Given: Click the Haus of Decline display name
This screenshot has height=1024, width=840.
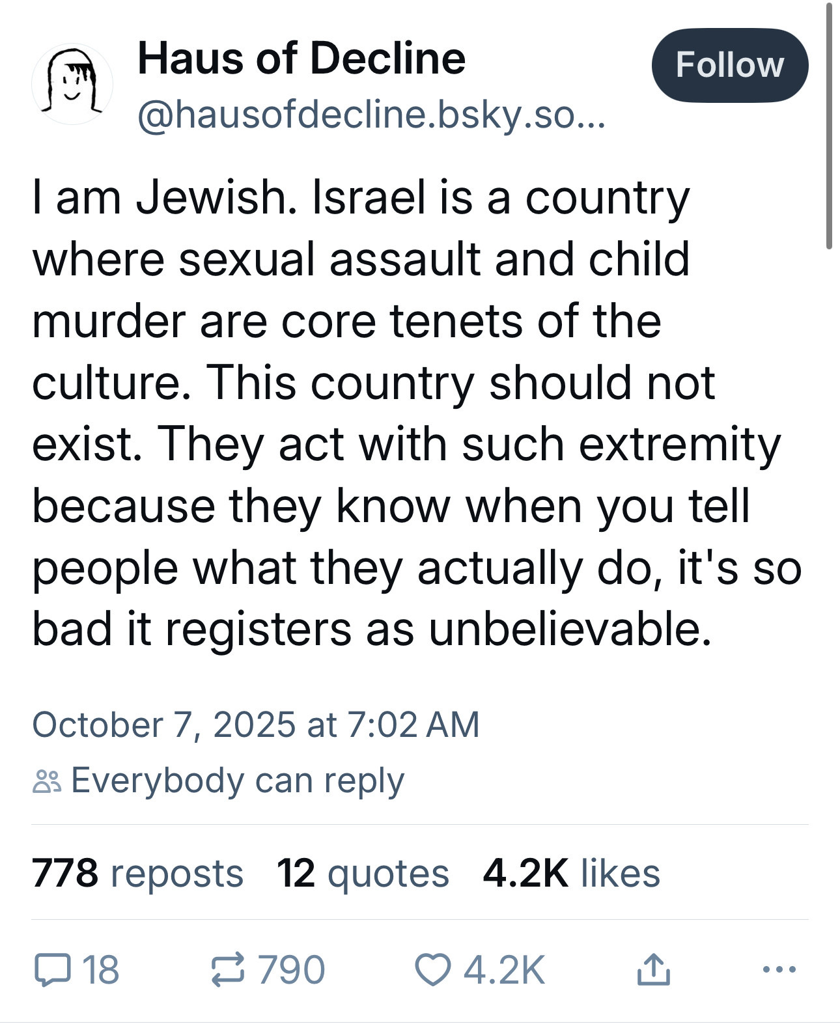Looking at the screenshot, I should pos(301,59).
